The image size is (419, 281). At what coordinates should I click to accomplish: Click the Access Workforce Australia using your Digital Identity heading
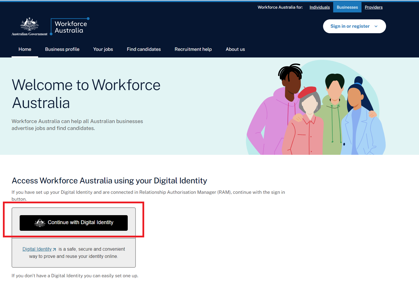(x=110, y=181)
